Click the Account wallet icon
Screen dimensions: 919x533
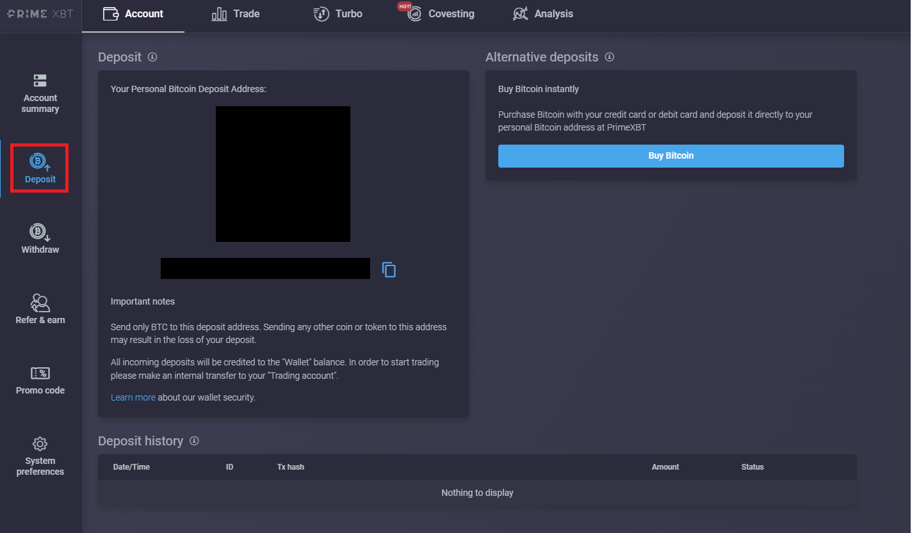[x=111, y=14]
